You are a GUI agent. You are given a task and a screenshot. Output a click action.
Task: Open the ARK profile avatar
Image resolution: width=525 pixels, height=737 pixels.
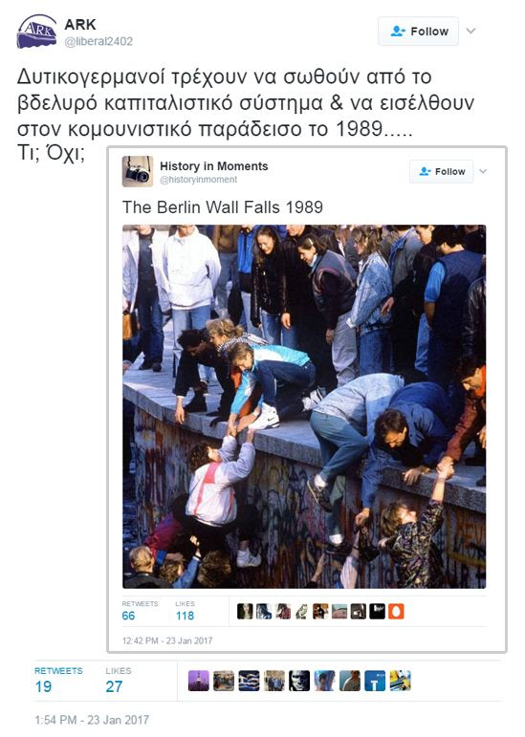click(36, 32)
